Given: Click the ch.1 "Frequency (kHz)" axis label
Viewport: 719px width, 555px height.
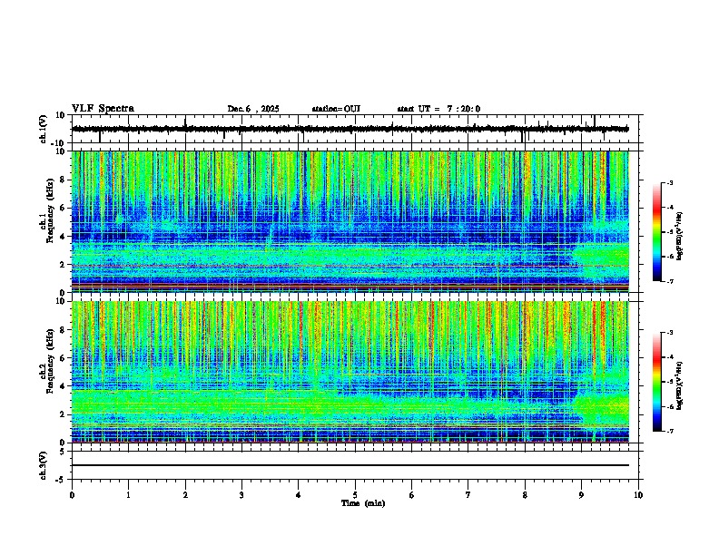Looking at the screenshot, I should [x=50, y=211].
